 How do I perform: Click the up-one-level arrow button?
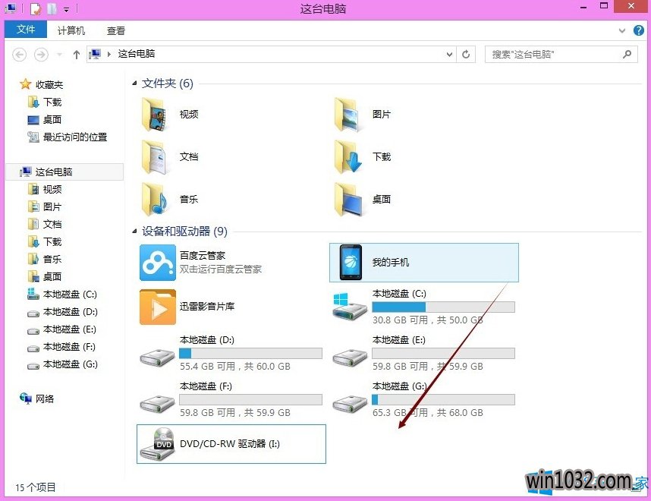tap(76, 55)
